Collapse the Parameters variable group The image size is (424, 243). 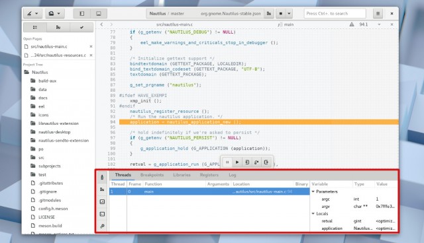tap(313, 191)
